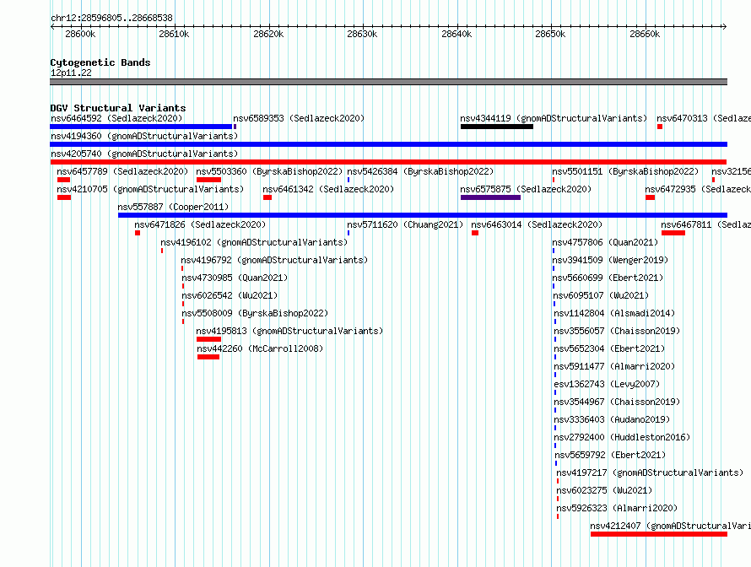Open nsv6026542 (Wu2021) label
This screenshot has width=751, height=567.
(x=230, y=295)
